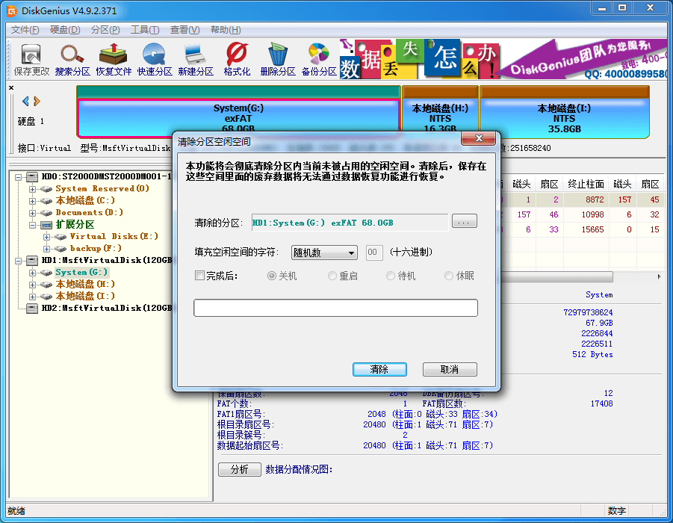Click the partition table horizontal scrollbar
The height and width of the screenshot is (523, 673).
coord(557,277)
